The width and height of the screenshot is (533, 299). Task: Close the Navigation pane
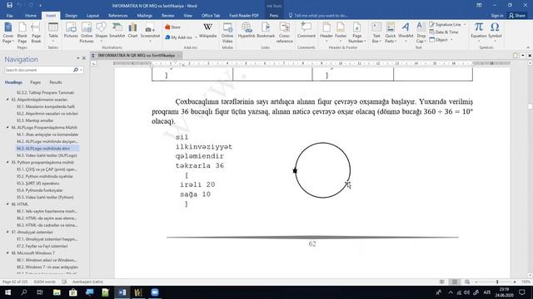click(x=84, y=58)
